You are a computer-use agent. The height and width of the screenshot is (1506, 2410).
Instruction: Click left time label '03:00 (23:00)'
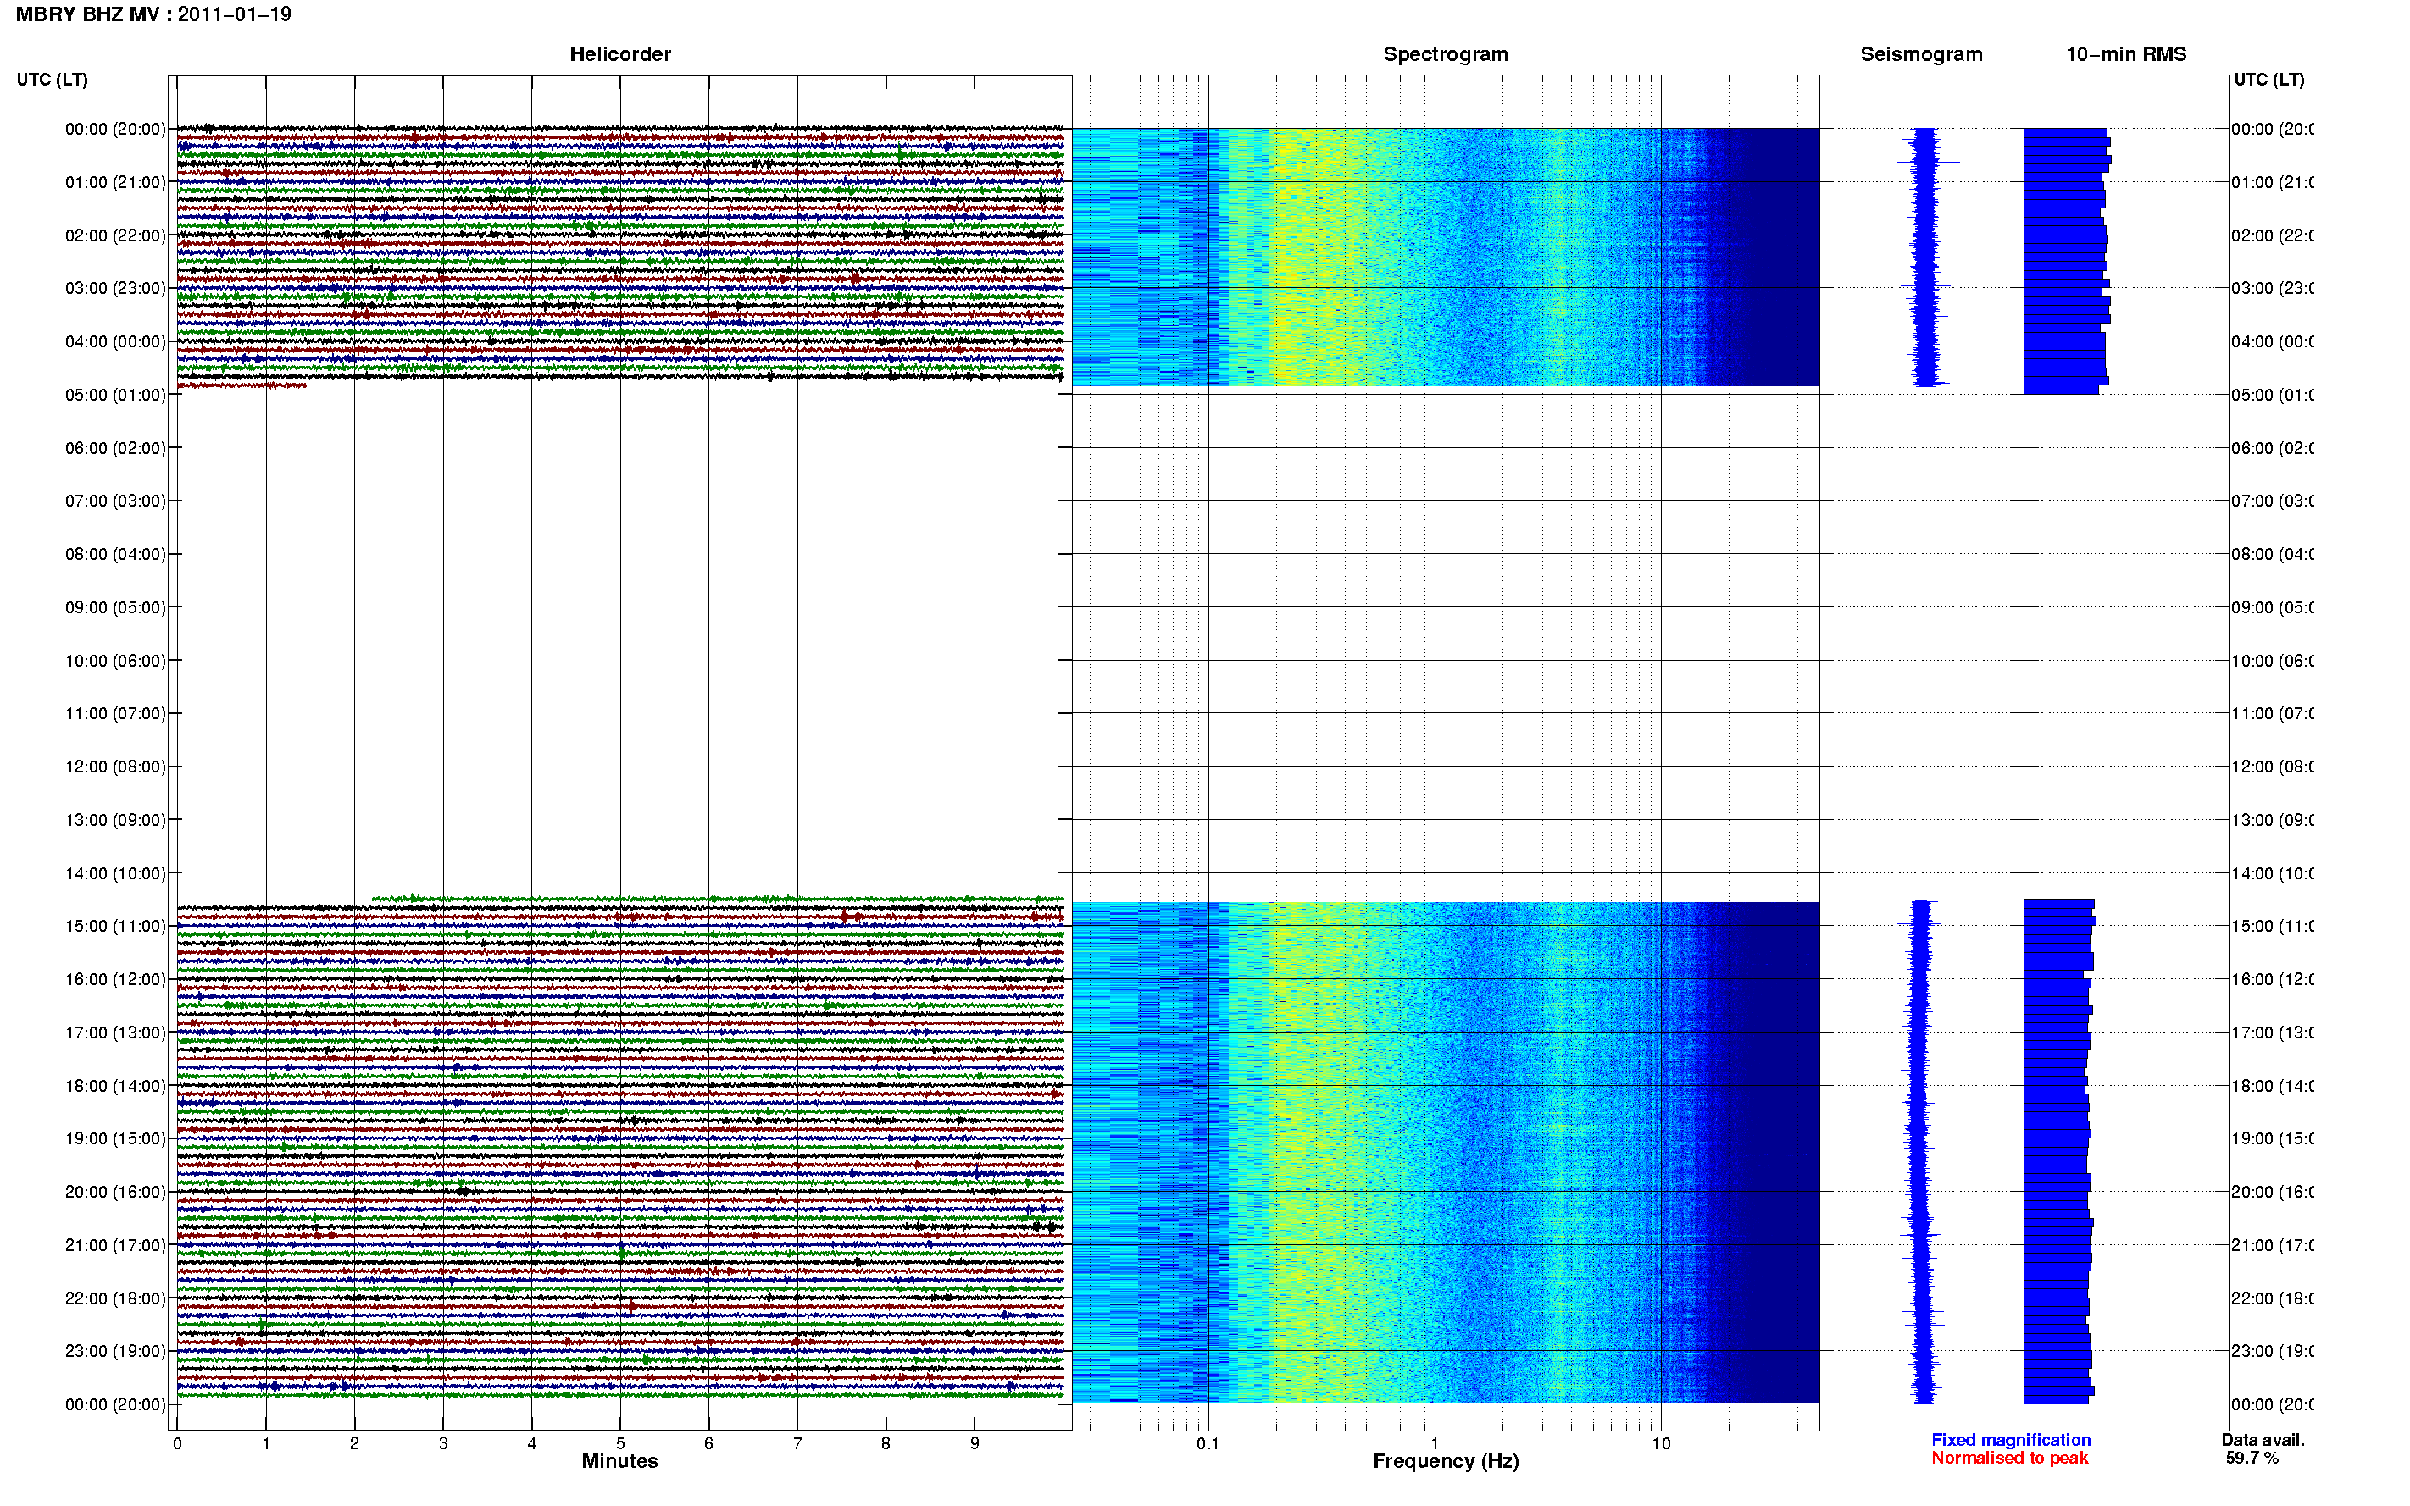click(x=115, y=288)
